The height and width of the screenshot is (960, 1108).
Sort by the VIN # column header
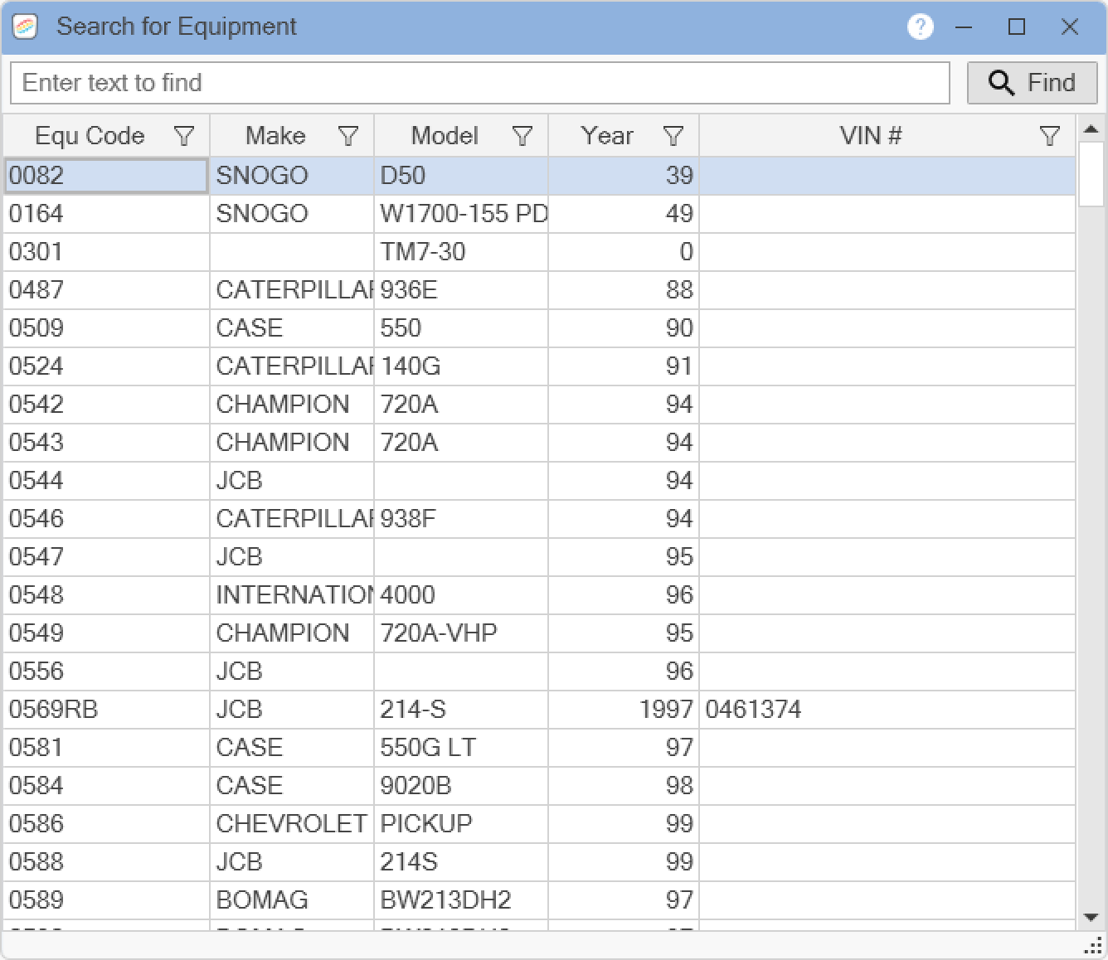[x=870, y=136]
